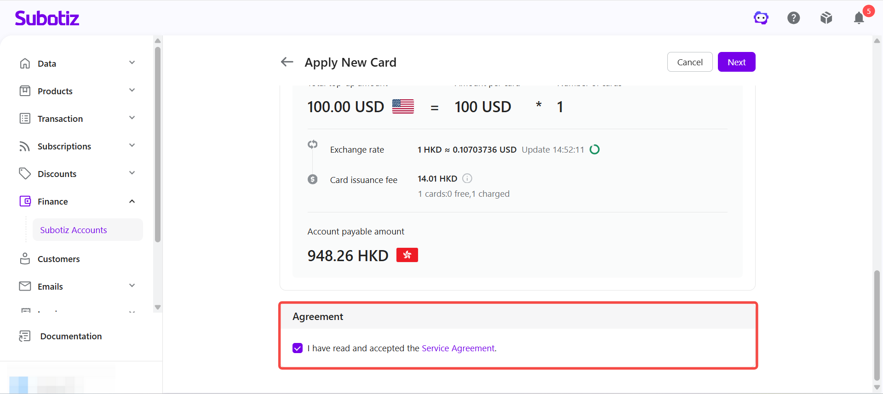Image resolution: width=883 pixels, height=394 pixels.
Task: Open the help question mark icon
Action: 794,18
